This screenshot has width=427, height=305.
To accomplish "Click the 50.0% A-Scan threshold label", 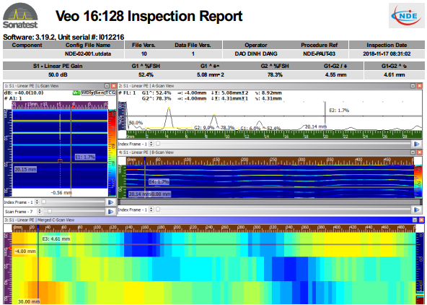I will coord(136,123).
